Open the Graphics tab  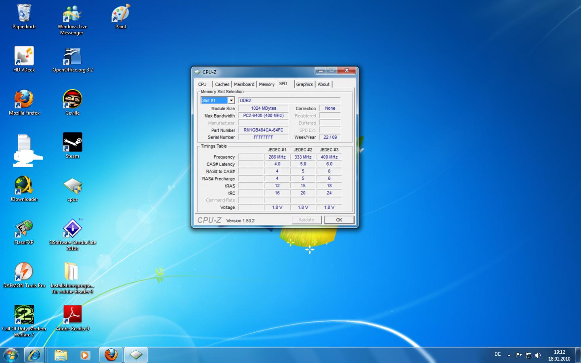point(304,84)
